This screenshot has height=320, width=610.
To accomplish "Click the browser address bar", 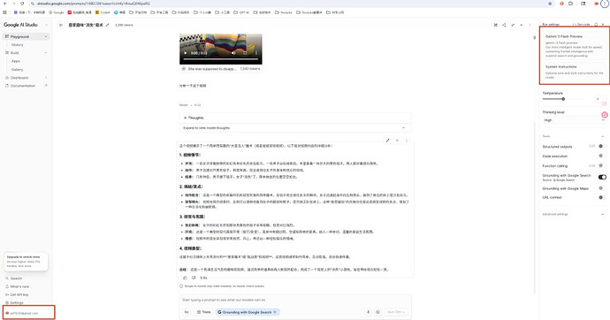I will (288, 4).
